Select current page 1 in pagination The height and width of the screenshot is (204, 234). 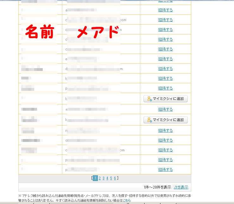[95, 178]
